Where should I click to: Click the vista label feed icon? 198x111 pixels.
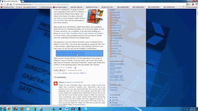coord(111,43)
